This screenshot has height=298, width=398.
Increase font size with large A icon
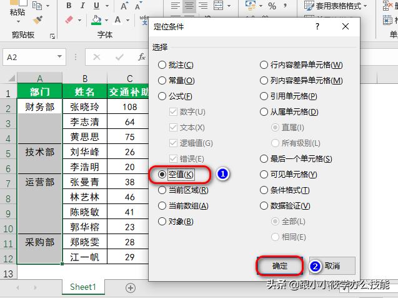[x=124, y=6]
